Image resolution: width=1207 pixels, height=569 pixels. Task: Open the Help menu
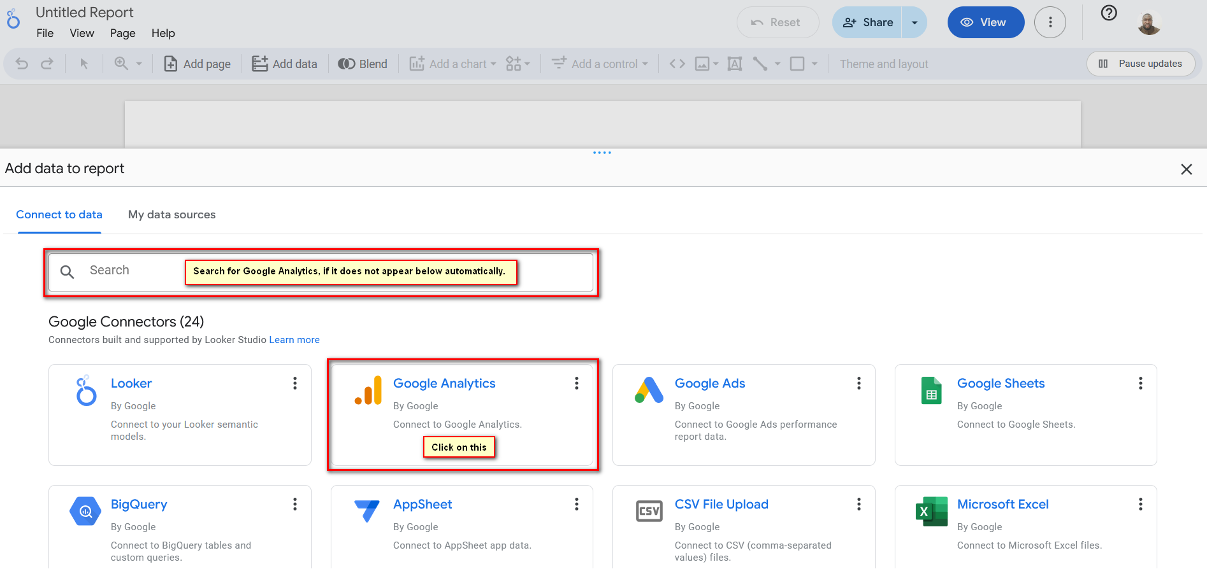[163, 33]
